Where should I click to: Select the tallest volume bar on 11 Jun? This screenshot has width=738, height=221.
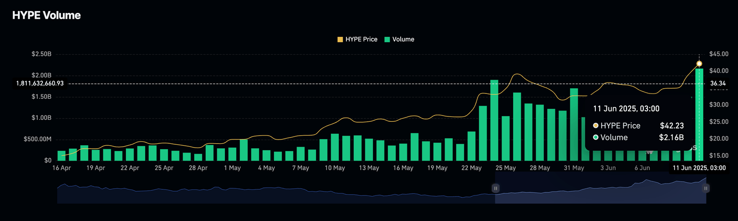(x=699, y=115)
